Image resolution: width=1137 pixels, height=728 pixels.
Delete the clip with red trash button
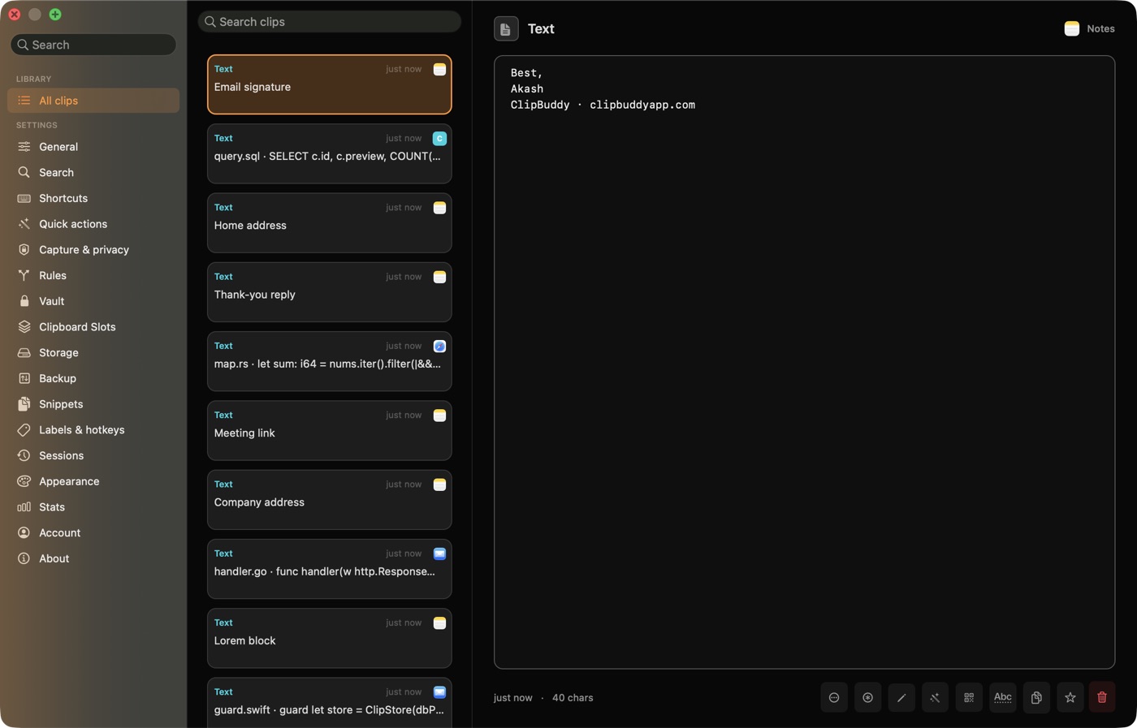tap(1102, 697)
